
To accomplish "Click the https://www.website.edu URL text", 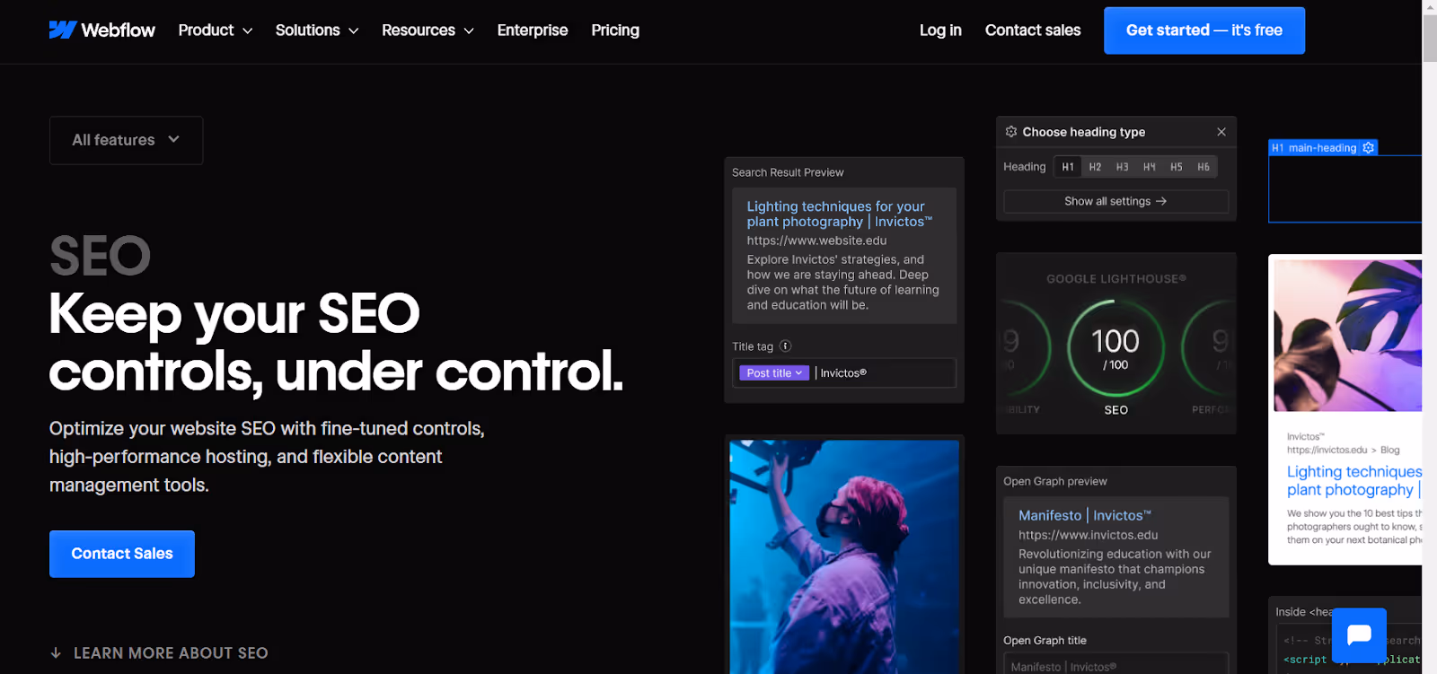I will [x=816, y=241].
